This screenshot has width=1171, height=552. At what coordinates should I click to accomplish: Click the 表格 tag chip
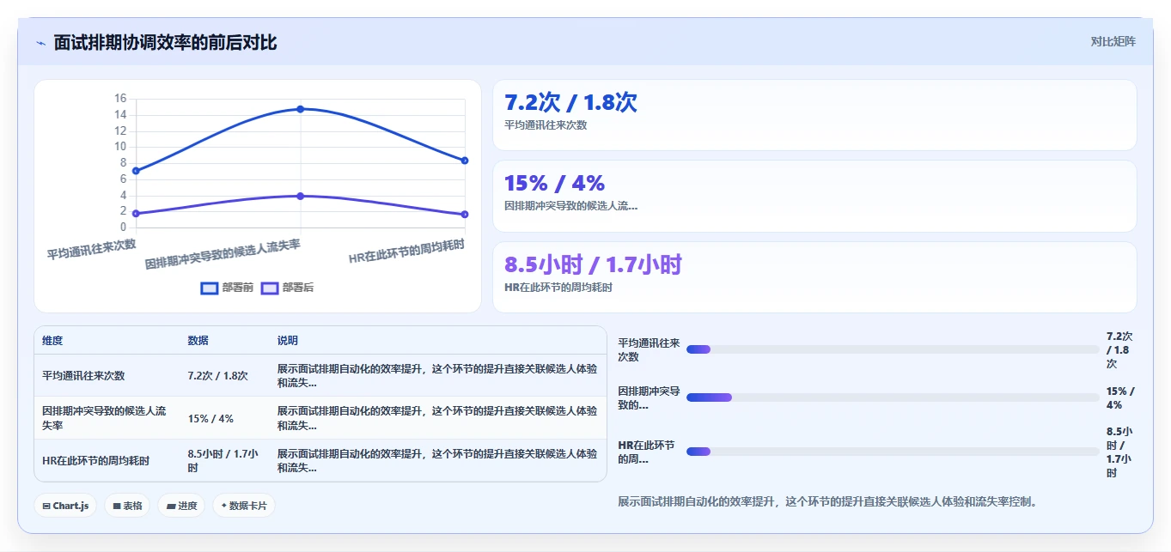click(x=127, y=506)
